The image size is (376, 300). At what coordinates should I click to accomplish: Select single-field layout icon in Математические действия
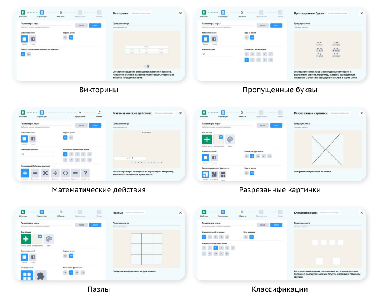24,139
